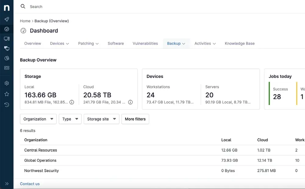Click the Organization column header

(36, 140)
